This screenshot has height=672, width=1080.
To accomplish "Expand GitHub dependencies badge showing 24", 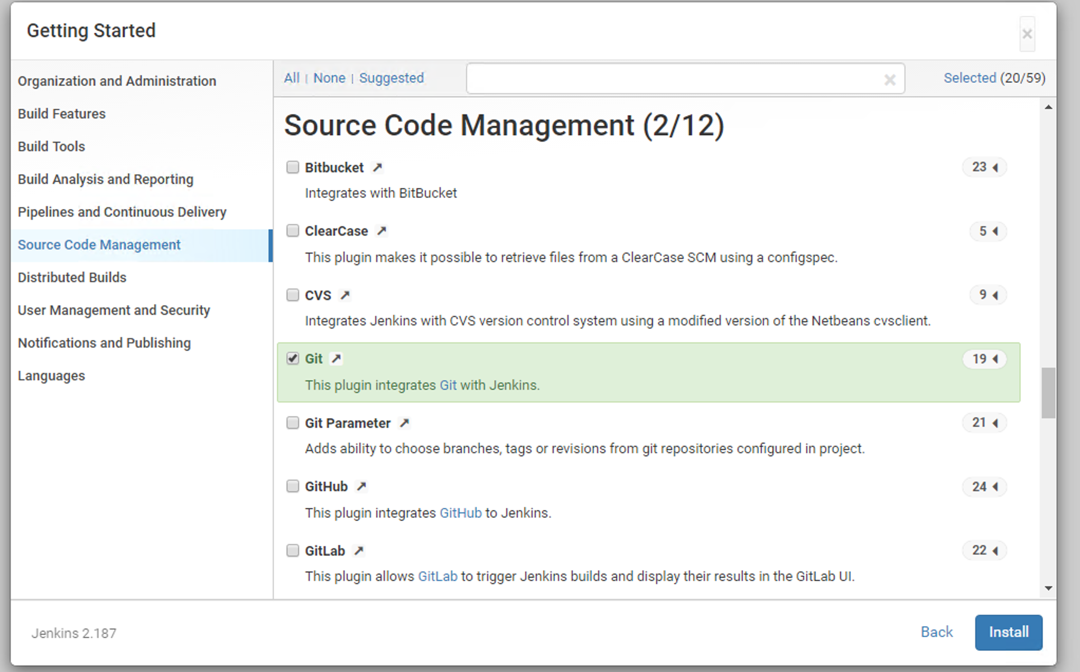I will coord(984,487).
